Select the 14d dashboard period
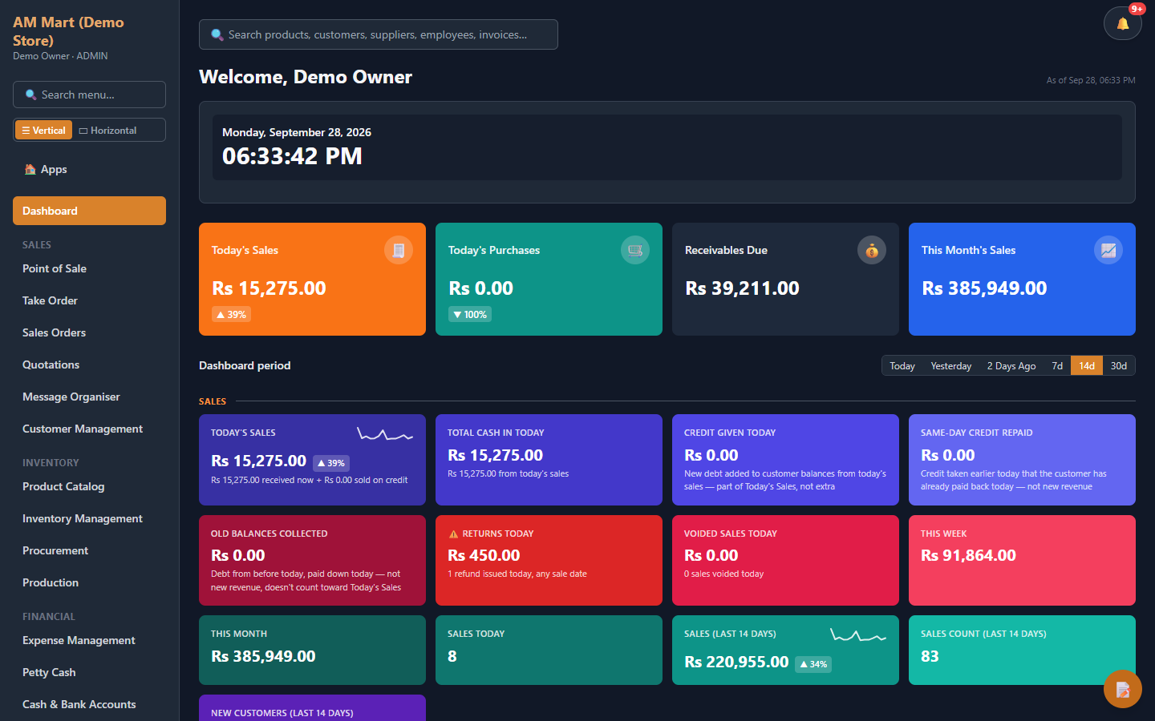 click(1087, 365)
